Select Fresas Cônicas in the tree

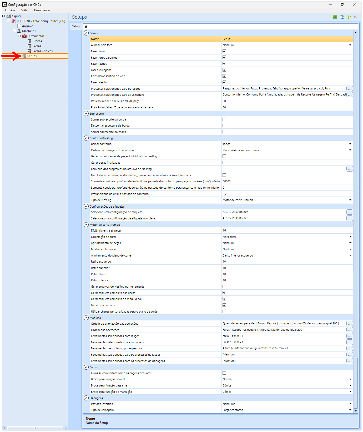(x=43, y=51)
